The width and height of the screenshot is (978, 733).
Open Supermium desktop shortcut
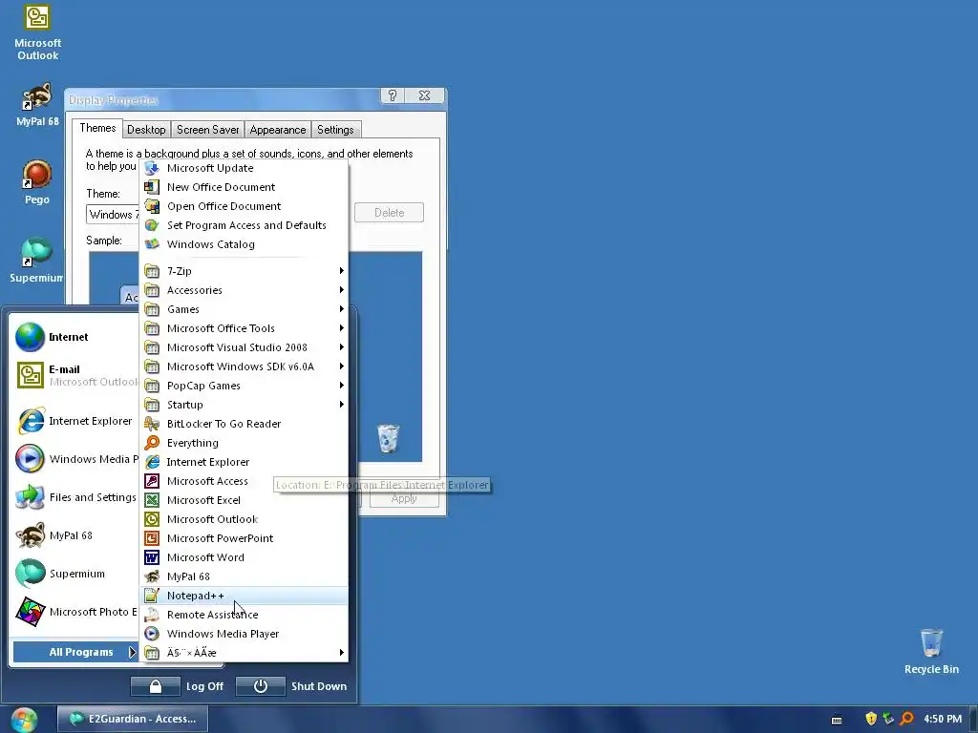pos(37,261)
